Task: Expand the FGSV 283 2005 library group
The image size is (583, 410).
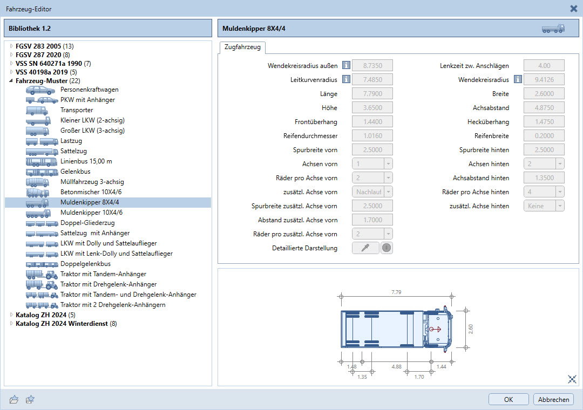Action: coord(11,46)
